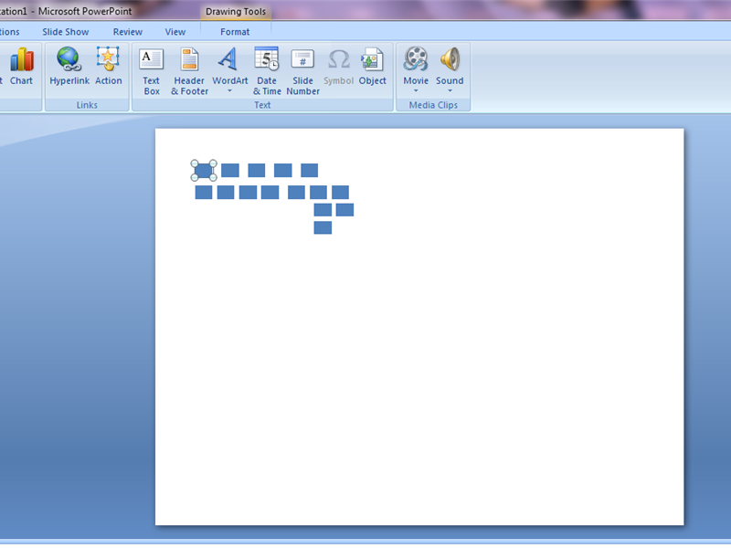Insert a Chart

point(21,64)
